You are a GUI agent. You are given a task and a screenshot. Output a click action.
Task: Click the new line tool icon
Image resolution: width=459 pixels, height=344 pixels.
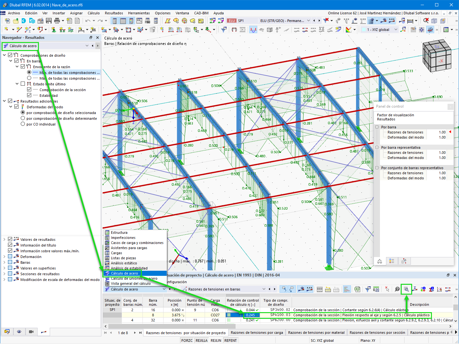tap(19, 30)
